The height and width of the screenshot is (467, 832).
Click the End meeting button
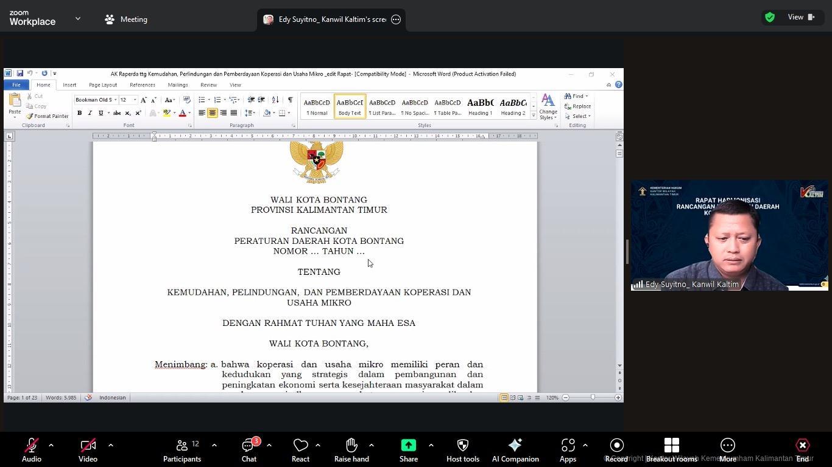click(802, 451)
